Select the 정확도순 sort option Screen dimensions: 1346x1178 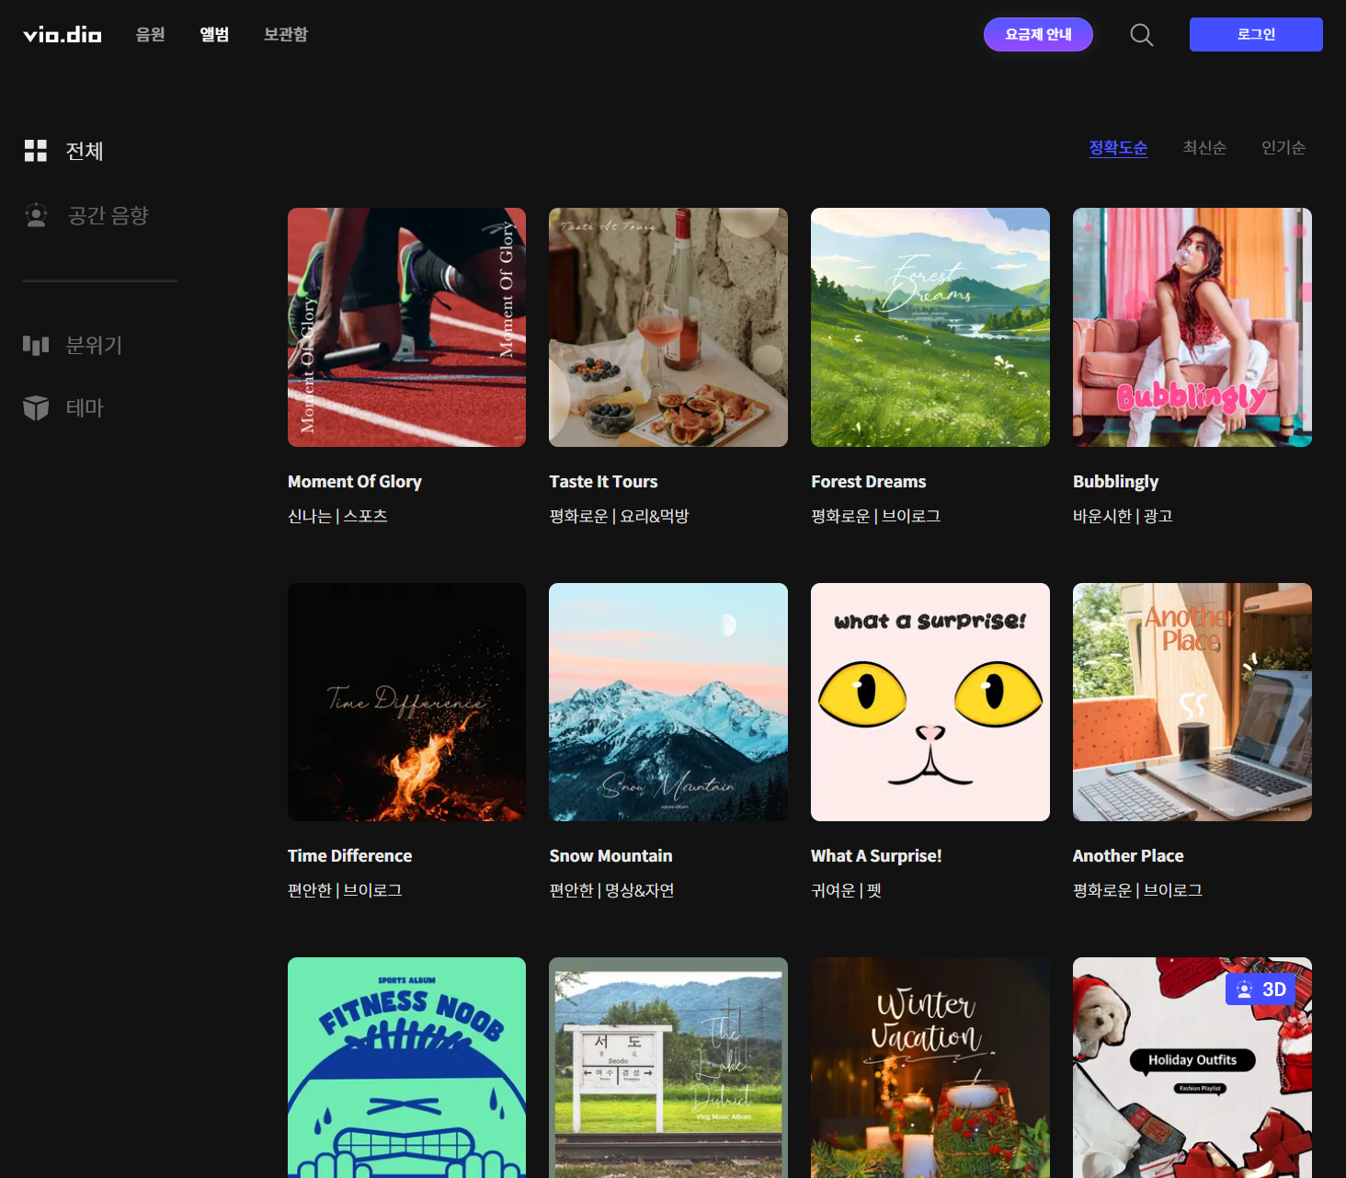tap(1118, 148)
